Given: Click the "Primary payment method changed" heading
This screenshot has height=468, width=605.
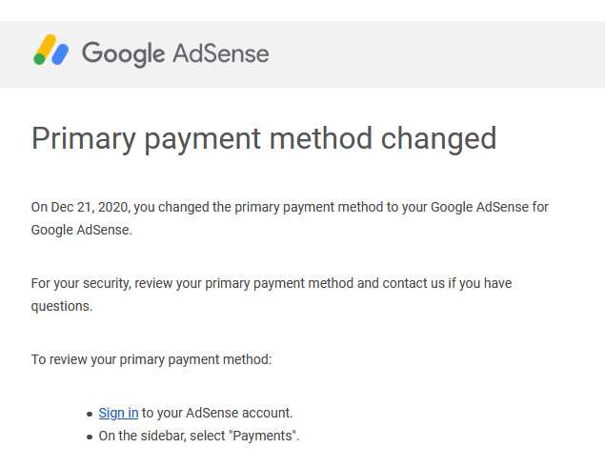Looking at the screenshot, I should 264,139.
